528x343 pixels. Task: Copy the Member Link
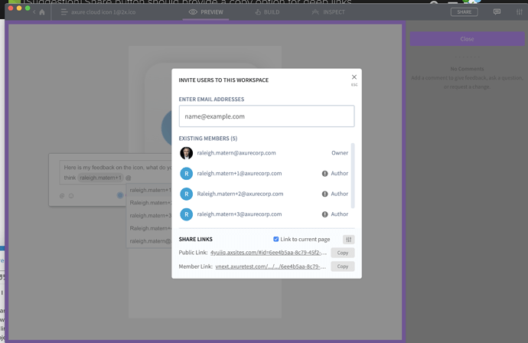(342, 266)
